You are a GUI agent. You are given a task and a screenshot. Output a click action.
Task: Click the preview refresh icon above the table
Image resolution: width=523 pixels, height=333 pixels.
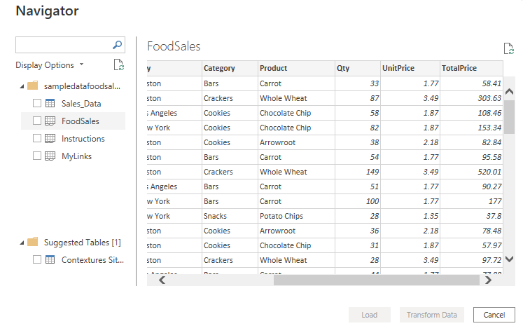click(x=509, y=48)
